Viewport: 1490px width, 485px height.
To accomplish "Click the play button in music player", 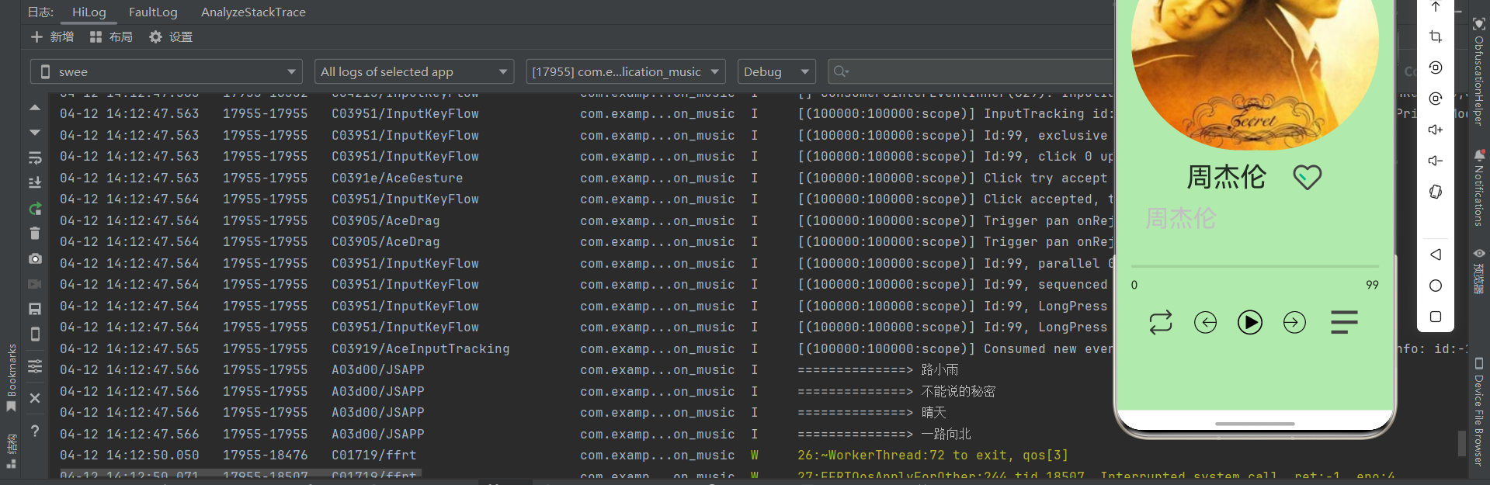I will tap(1249, 322).
